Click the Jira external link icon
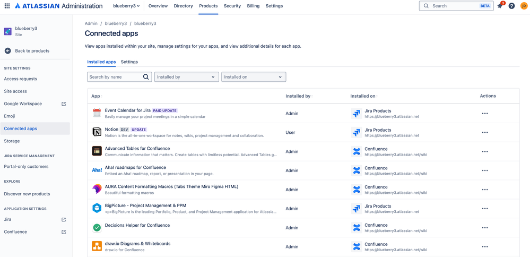This screenshot has height=257, width=530. [64, 219]
